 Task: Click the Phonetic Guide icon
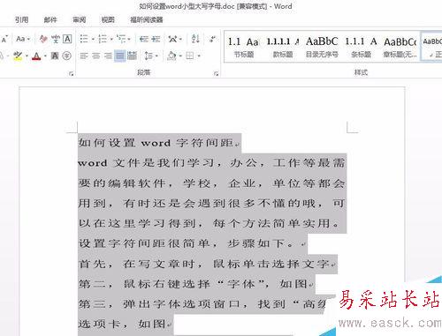pyautogui.click(x=56, y=39)
